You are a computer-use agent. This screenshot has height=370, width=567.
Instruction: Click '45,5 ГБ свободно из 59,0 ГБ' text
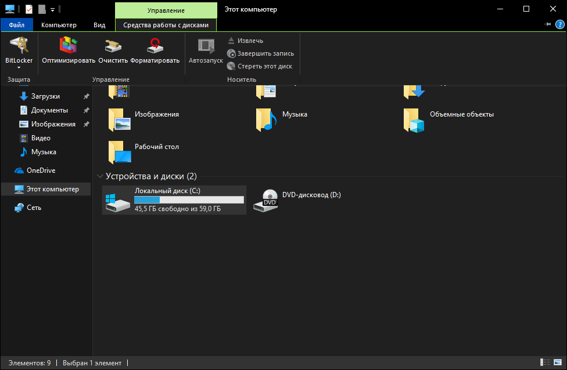tap(178, 209)
